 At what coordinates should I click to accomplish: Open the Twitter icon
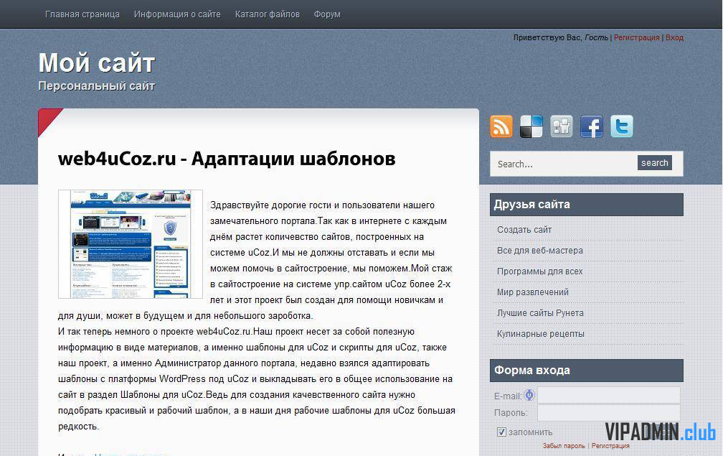click(622, 126)
